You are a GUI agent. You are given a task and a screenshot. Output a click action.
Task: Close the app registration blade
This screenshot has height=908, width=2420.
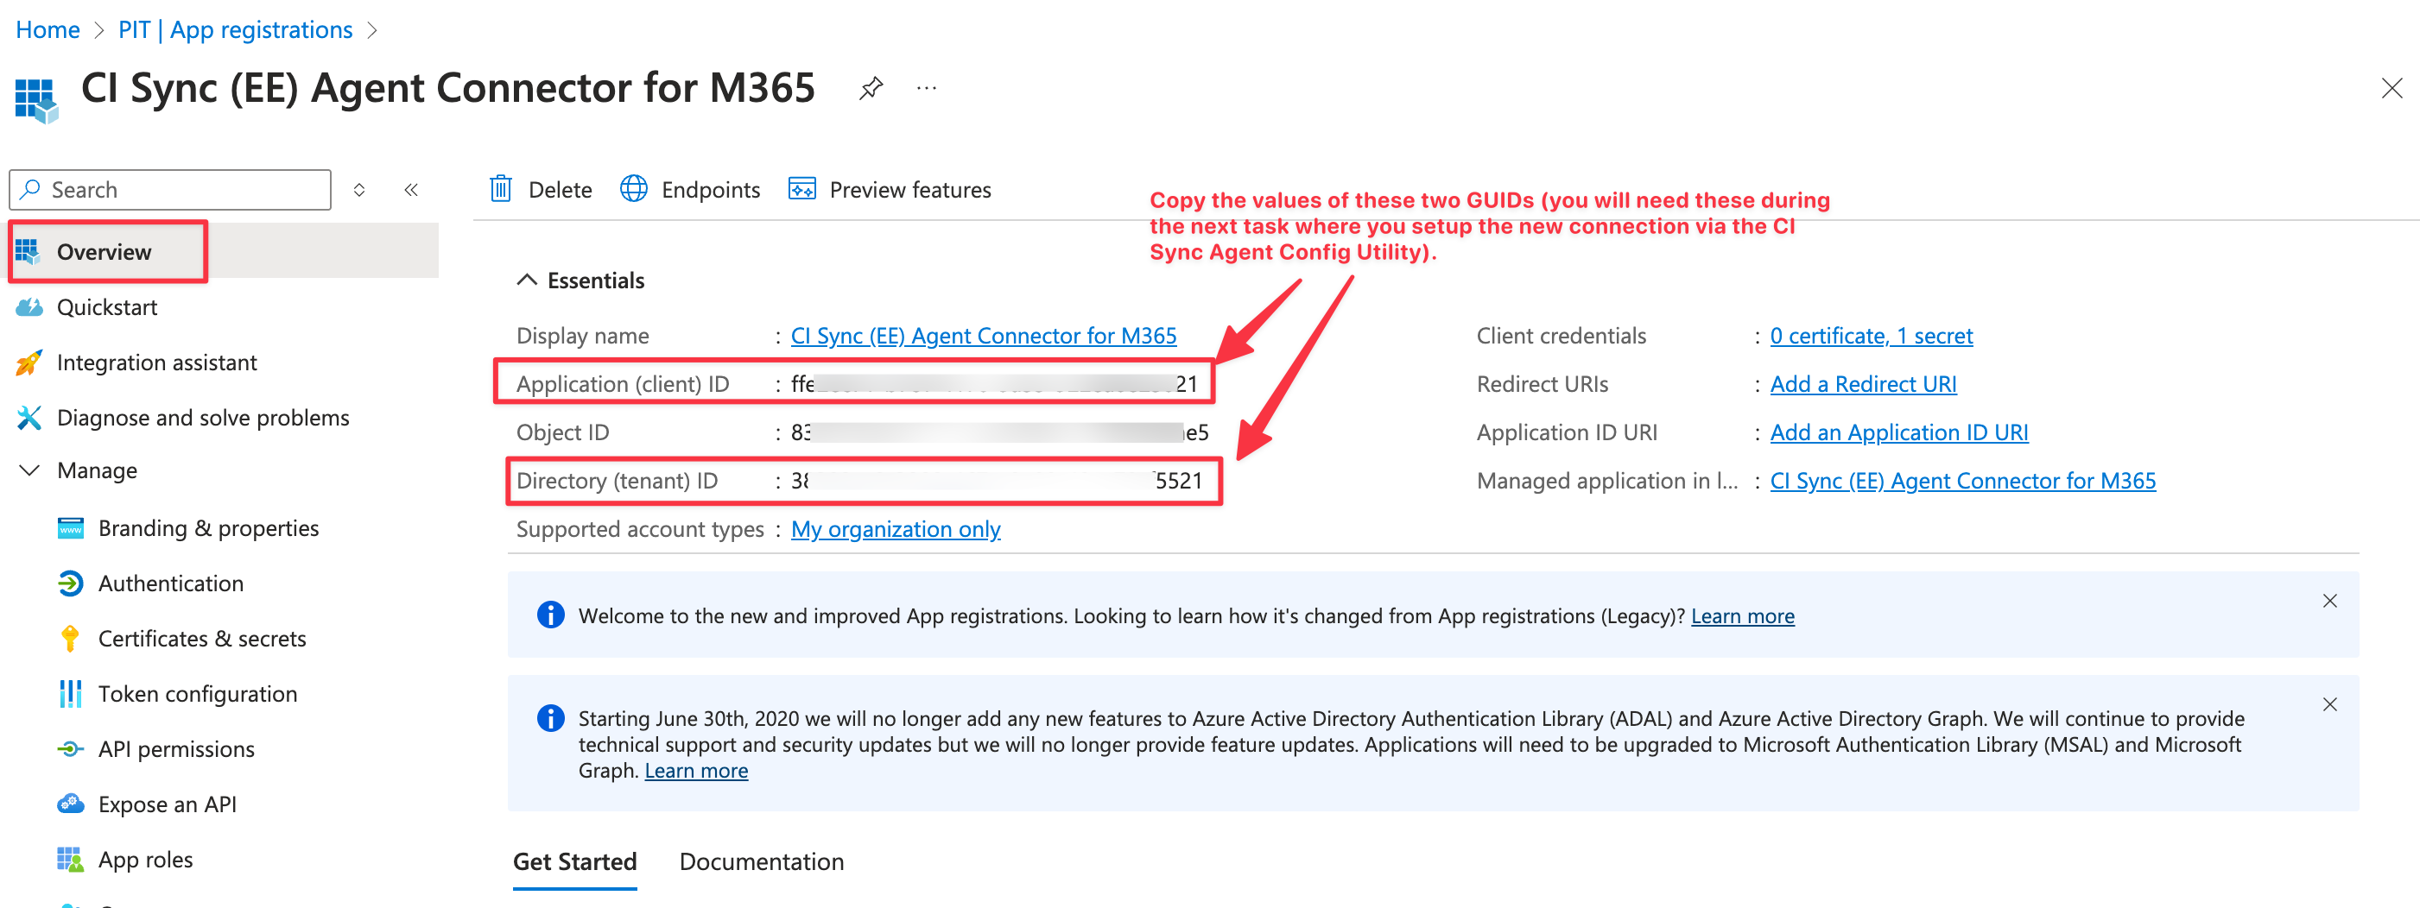tap(2391, 88)
